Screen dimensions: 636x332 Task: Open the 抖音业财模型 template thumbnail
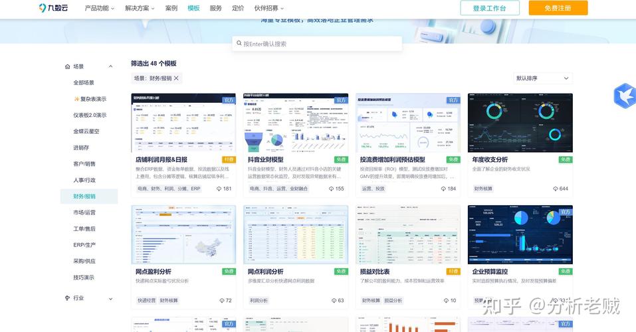296,123
